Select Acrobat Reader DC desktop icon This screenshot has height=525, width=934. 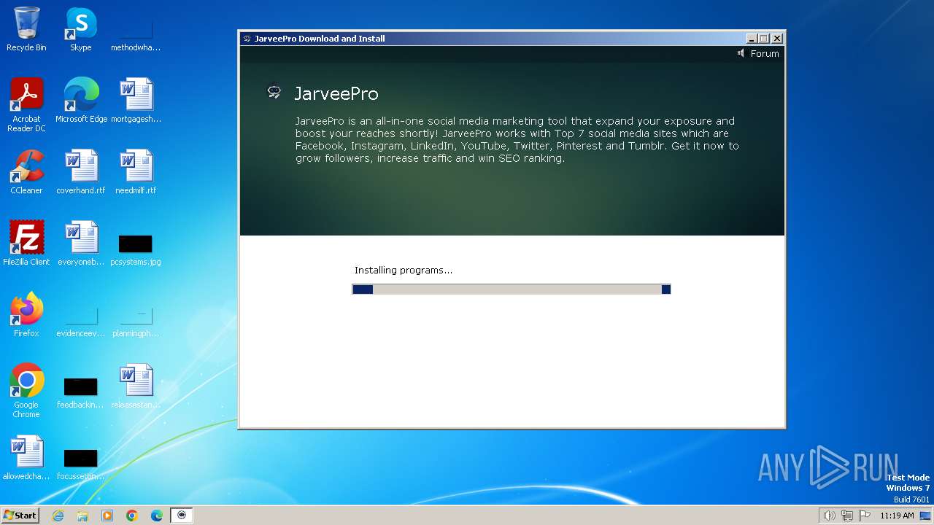[26, 105]
